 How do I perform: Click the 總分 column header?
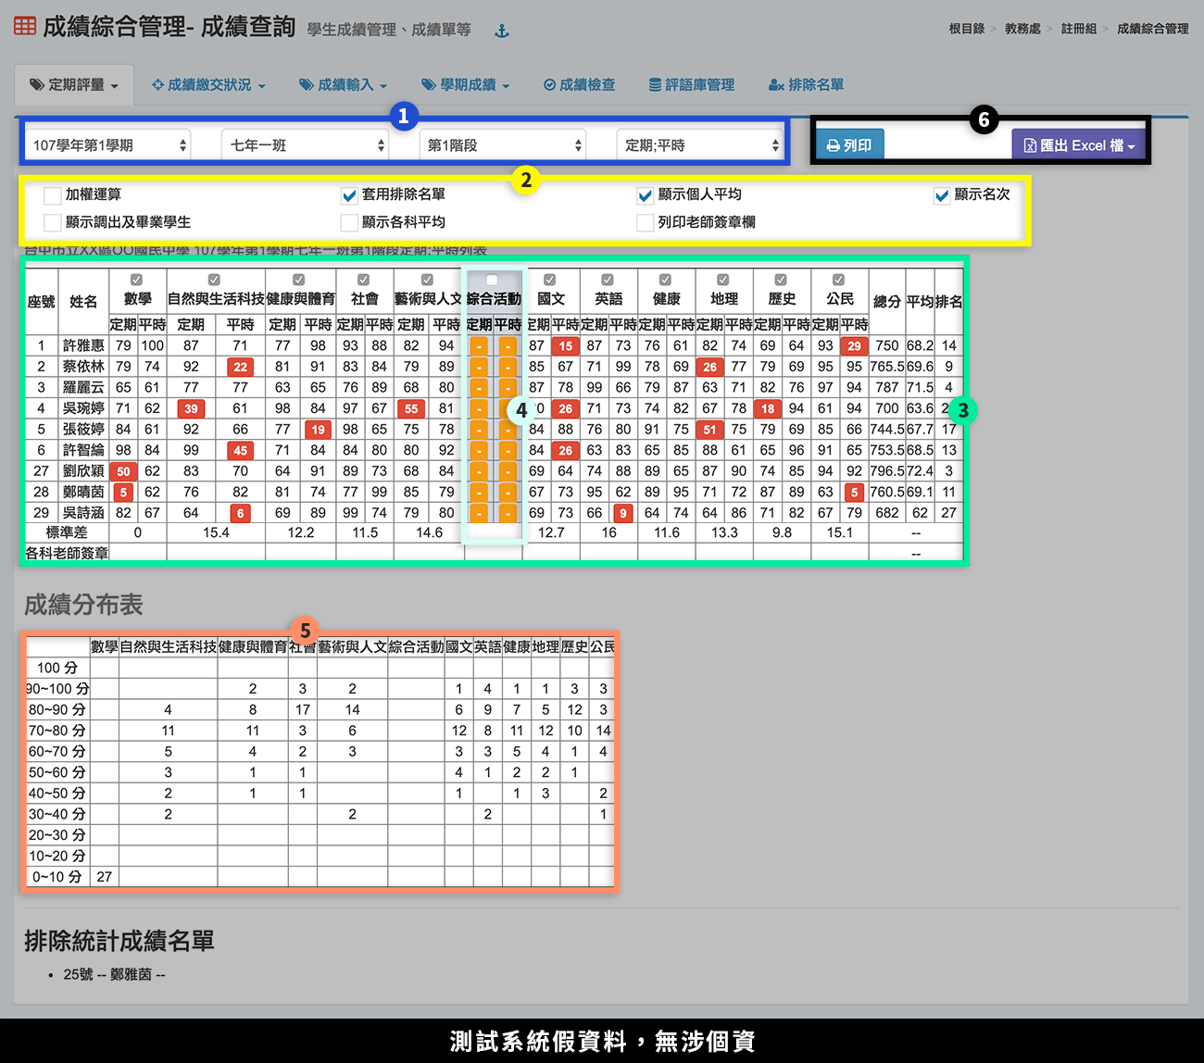coord(886,302)
